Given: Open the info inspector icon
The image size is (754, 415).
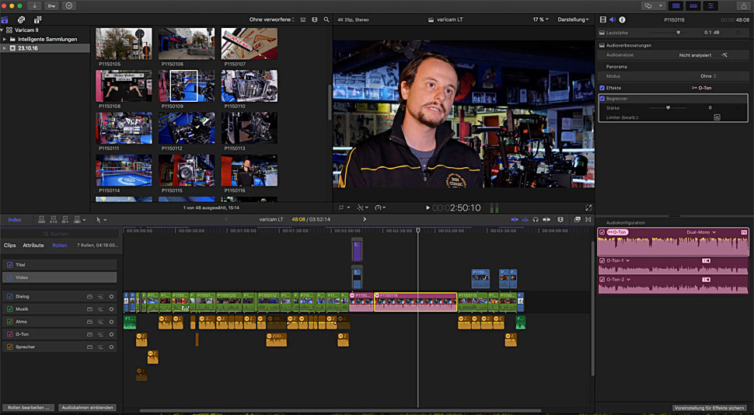Looking at the screenshot, I should click(623, 19).
